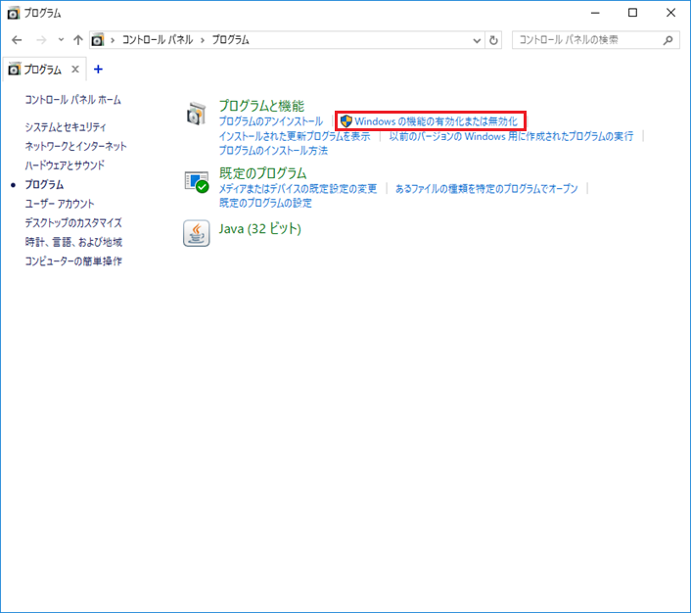
Task: Click the Java coffee cup icon
Action: point(197,233)
